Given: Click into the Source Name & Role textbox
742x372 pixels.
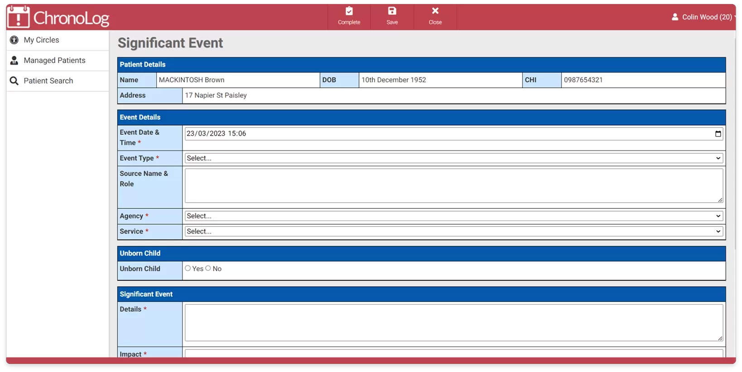Looking at the screenshot, I should 453,186.
